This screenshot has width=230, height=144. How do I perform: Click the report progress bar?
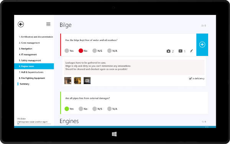34,124
